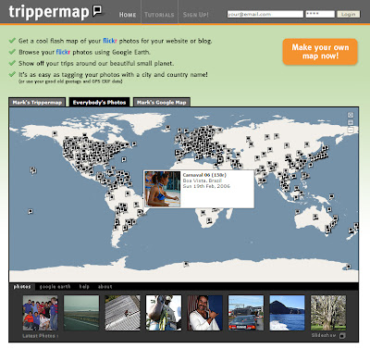This screenshot has height=349, width=370.
Task: Reset map view with the circle control
Action: click(351, 115)
